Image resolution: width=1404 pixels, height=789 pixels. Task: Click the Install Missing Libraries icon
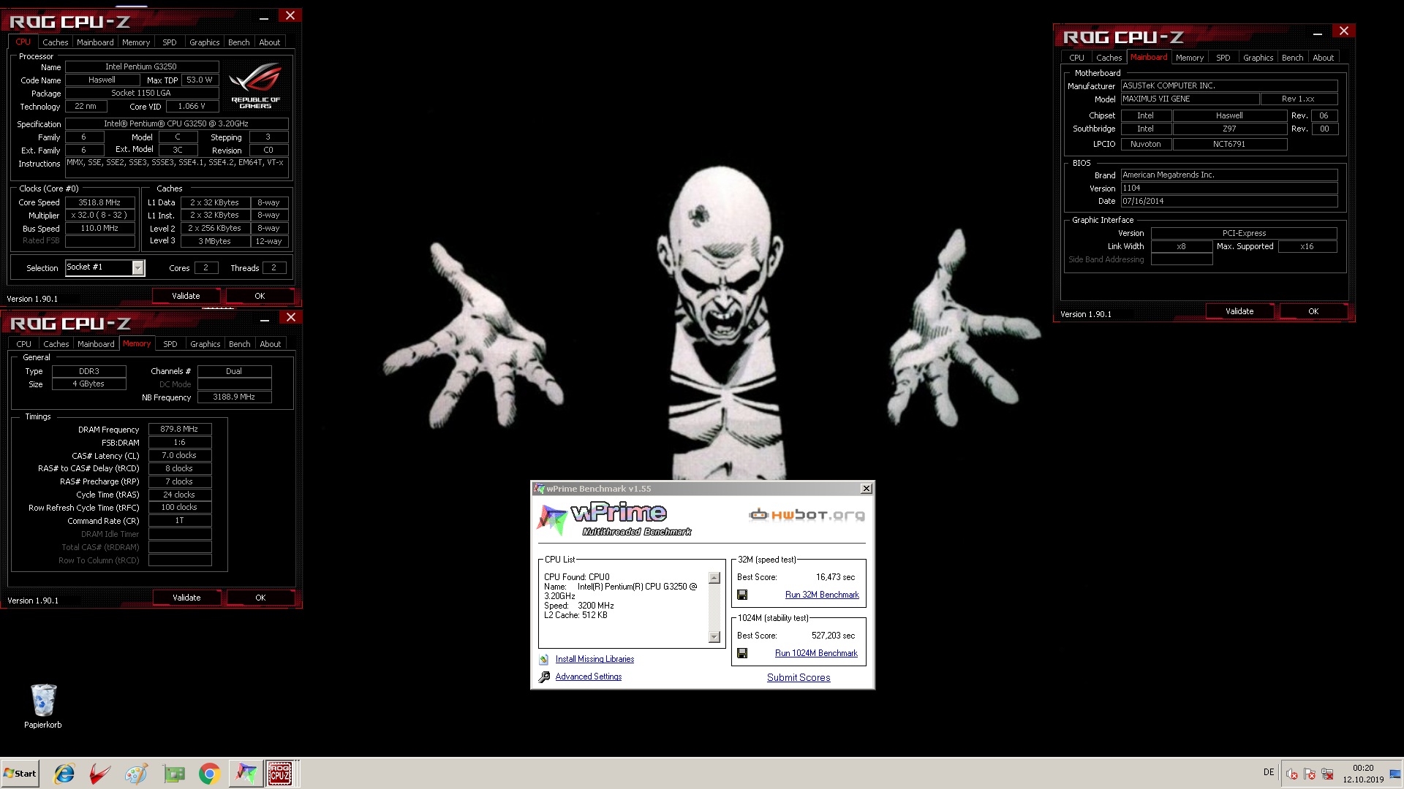pyautogui.click(x=544, y=660)
